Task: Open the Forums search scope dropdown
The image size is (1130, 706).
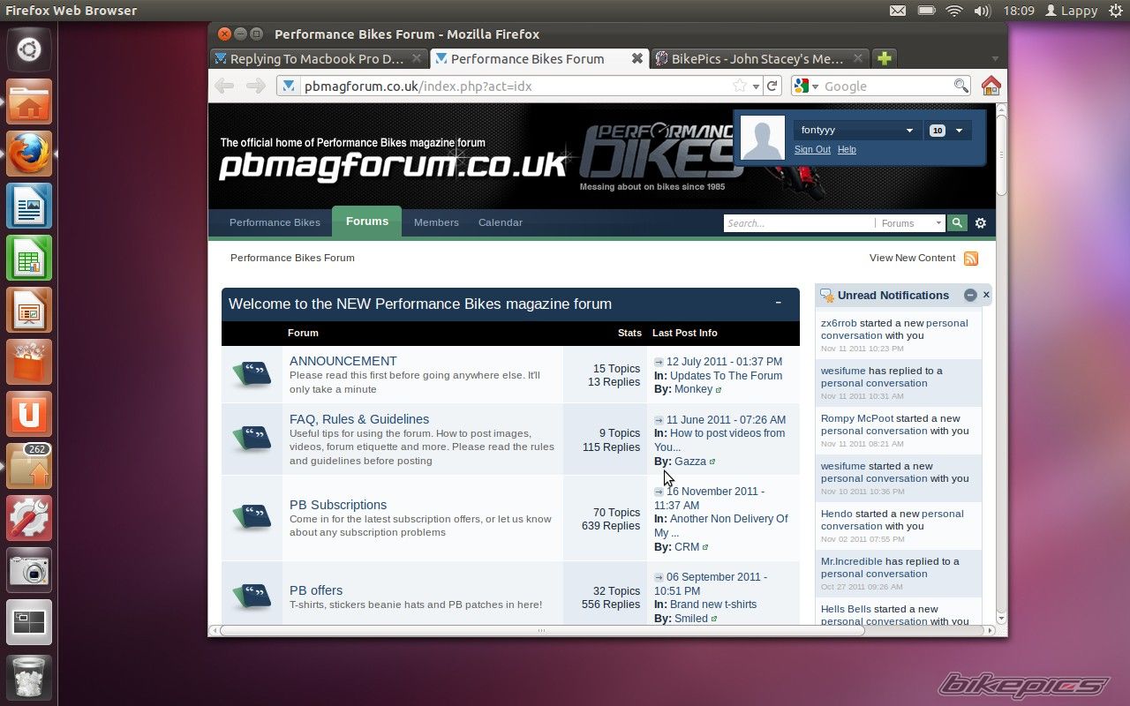Action: pos(911,223)
